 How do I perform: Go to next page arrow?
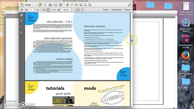[26, 10]
